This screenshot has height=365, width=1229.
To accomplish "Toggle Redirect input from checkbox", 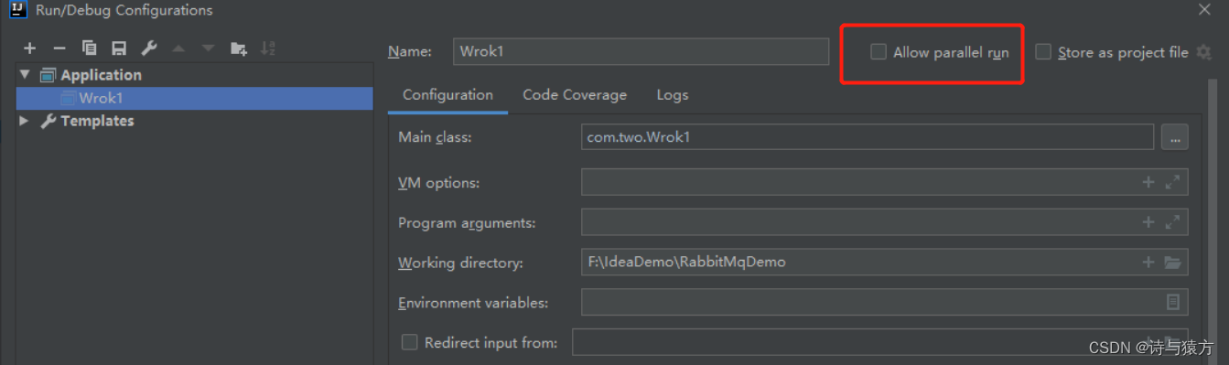I will pyautogui.click(x=409, y=342).
